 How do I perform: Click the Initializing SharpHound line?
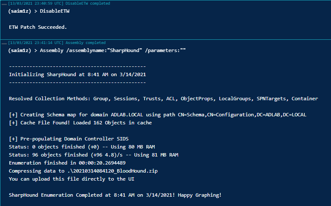(x=77, y=74)
